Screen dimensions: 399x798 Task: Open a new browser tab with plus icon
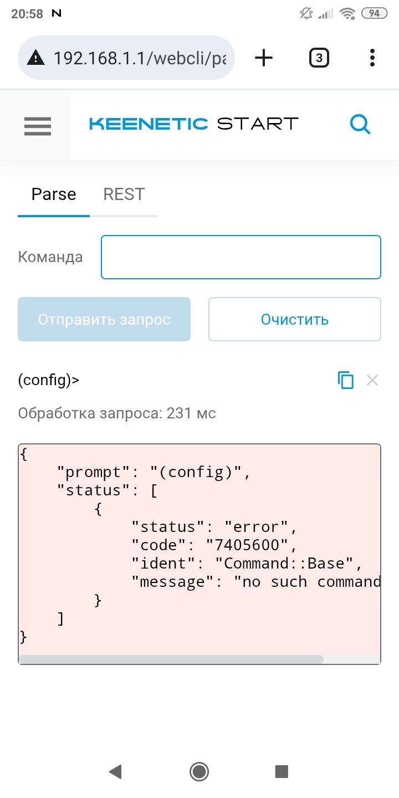[x=264, y=58]
